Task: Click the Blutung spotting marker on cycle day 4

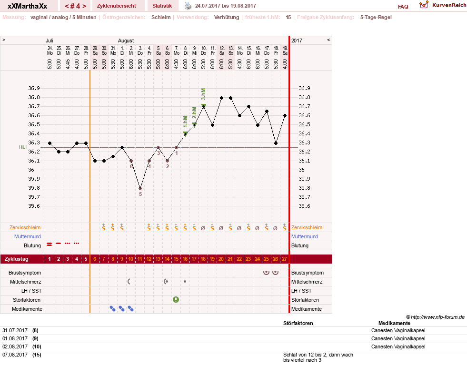Action: click(77, 244)
